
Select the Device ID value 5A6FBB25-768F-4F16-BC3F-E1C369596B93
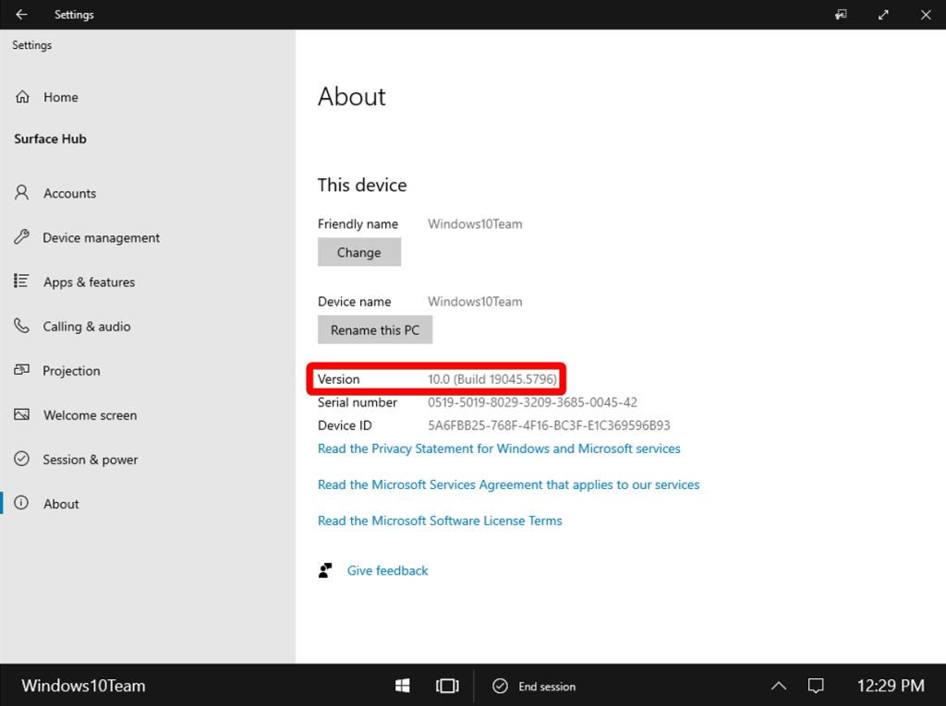click(x=549, y=425)
